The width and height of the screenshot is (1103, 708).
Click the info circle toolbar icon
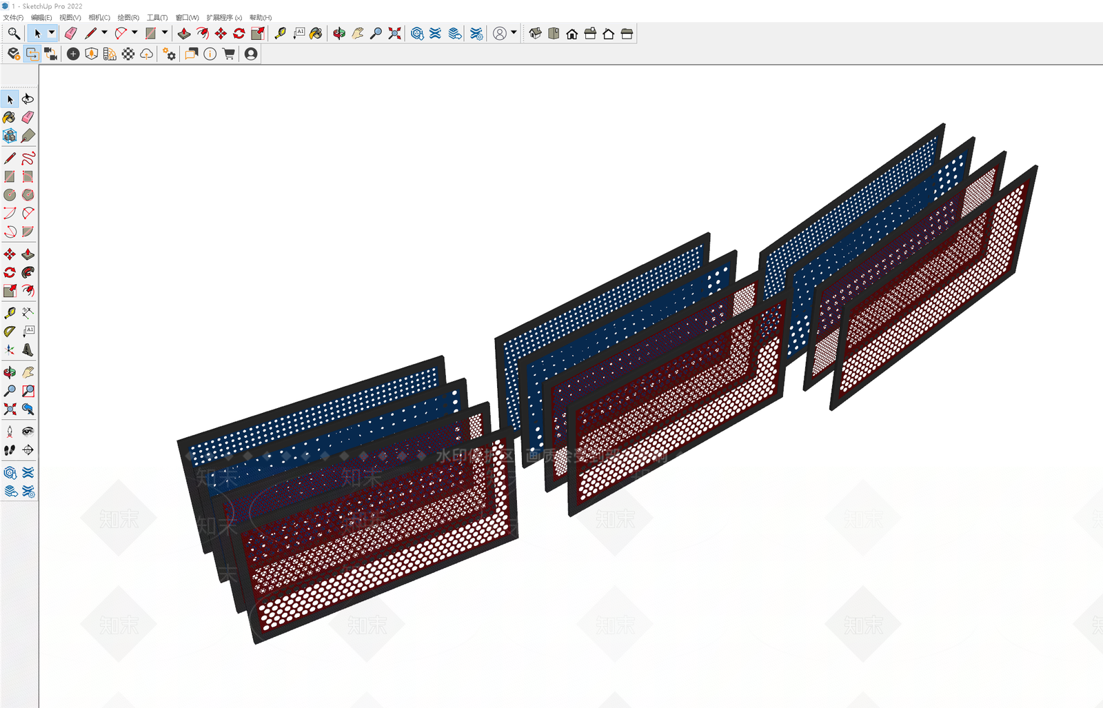click(x=210, y=54)
